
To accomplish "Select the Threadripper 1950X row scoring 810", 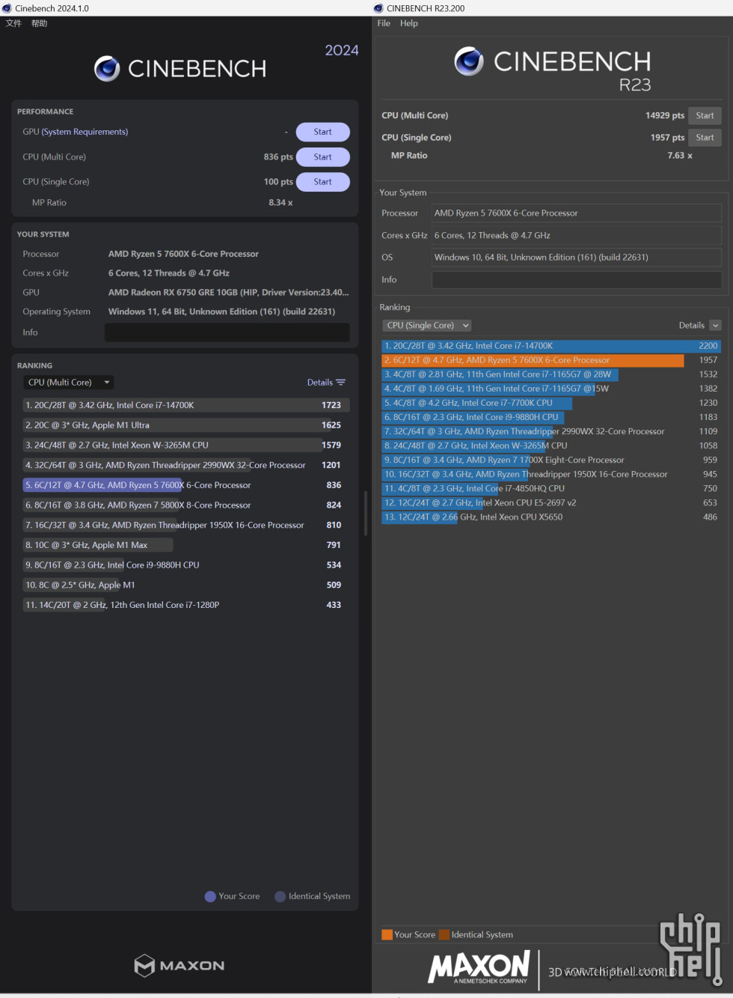I will pos(185,525).
